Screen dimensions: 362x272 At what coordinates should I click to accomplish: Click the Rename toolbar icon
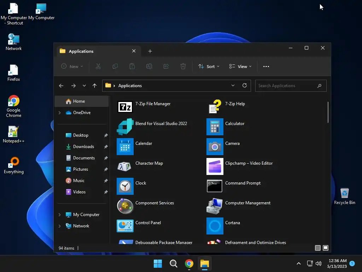point(149,66)
